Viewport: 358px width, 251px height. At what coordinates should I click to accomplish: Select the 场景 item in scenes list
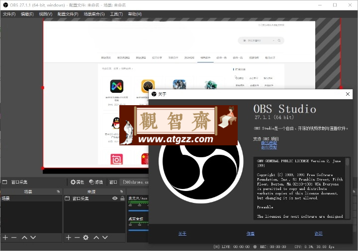click(x=31, y=198)
